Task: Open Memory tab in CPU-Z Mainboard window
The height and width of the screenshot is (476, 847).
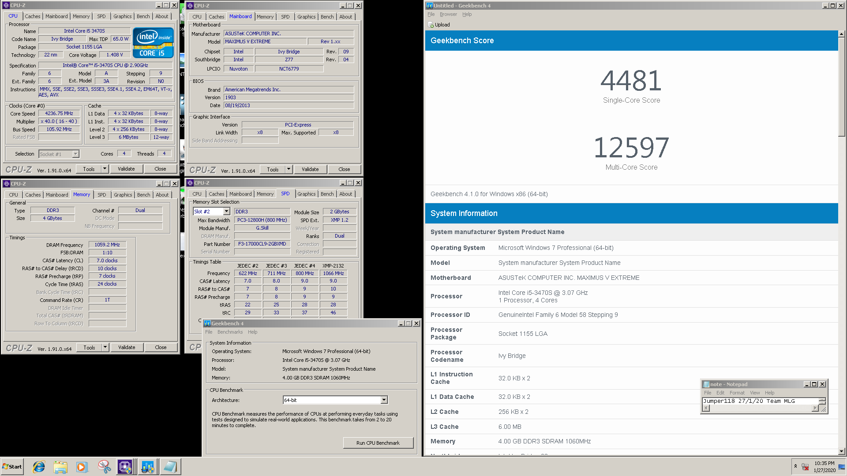Action: coord(265,17)
